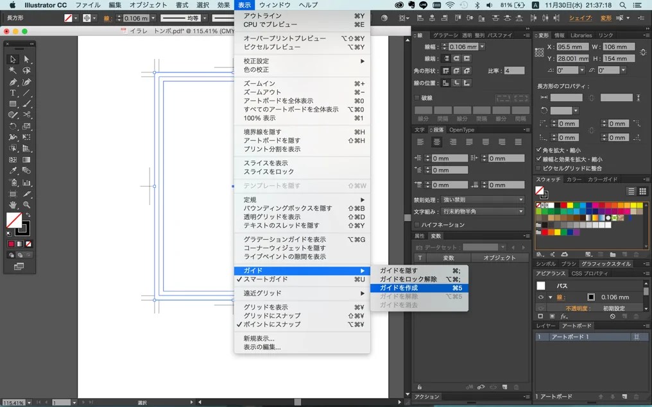
Task: Expand the 線 row triangle in appearance panel
Action: click(x=550, y=297)
